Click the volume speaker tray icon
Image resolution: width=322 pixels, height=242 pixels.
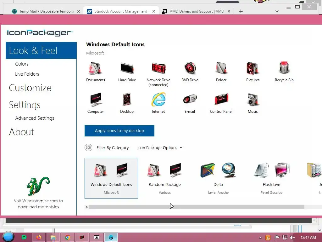(292, 238)
